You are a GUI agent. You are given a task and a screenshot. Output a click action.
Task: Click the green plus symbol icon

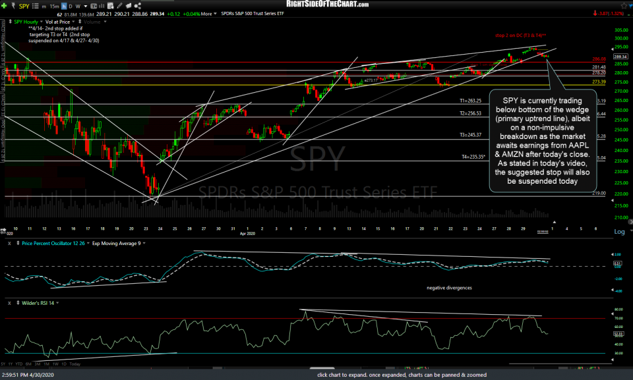[x=3, y=5]
